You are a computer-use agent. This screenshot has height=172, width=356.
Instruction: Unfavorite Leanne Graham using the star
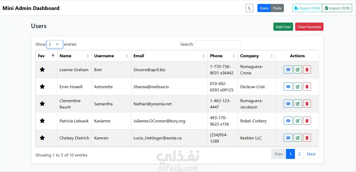(x=42, y=70)
